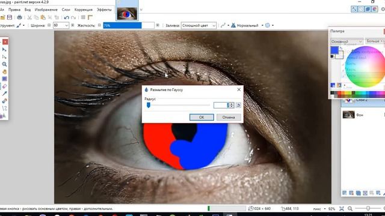Image resolution: width=385 pixels, height=216 pixels.
Task: Close the Tools toolbox window
Action: tap(5, 41)
